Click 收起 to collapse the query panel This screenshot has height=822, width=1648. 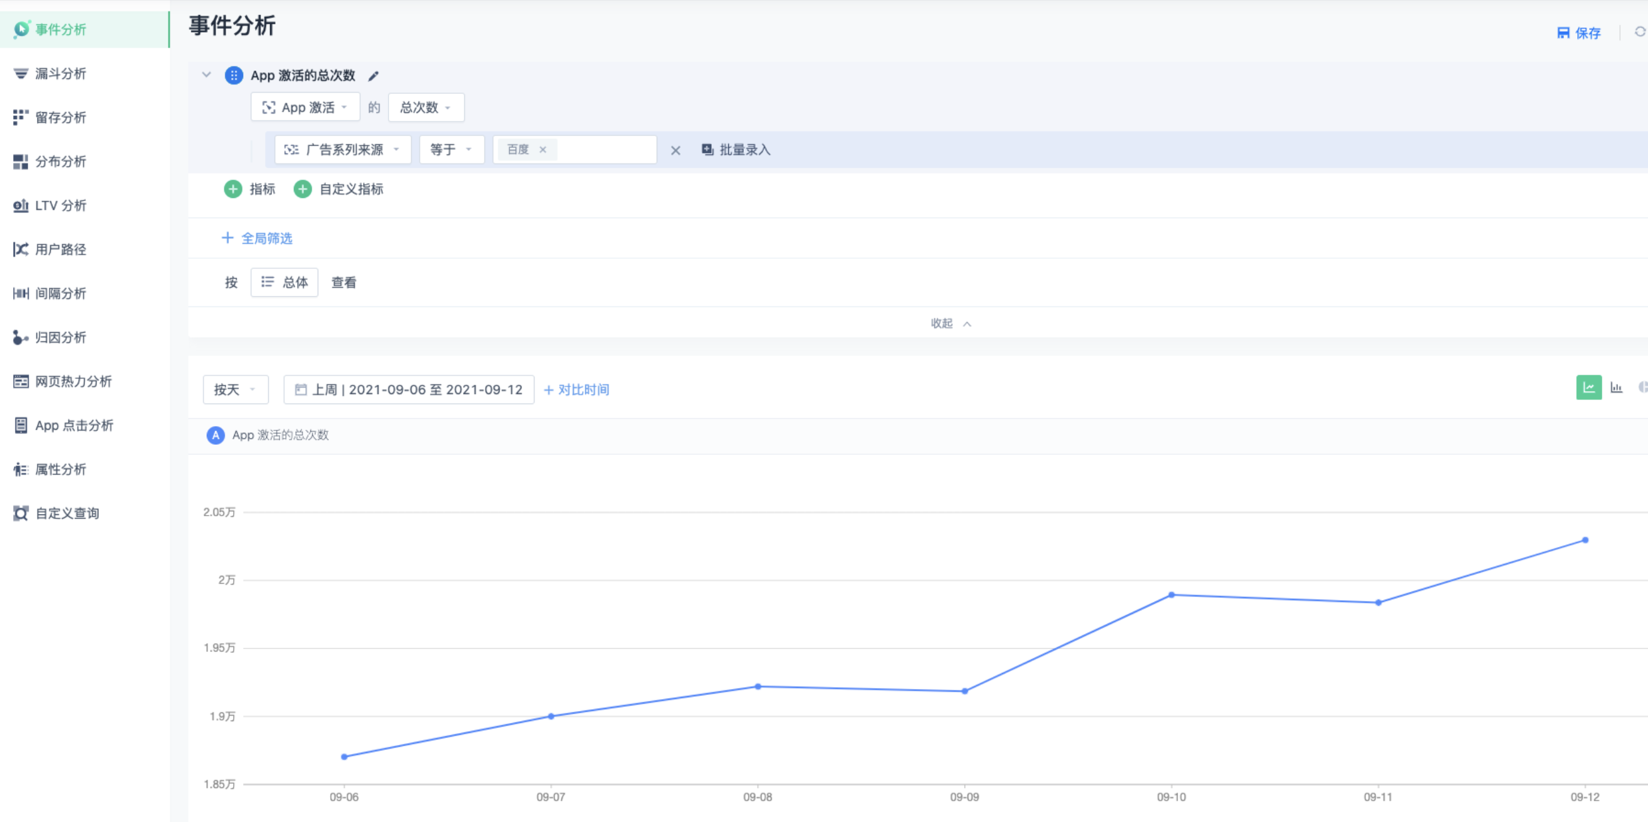tap(951, 324)
